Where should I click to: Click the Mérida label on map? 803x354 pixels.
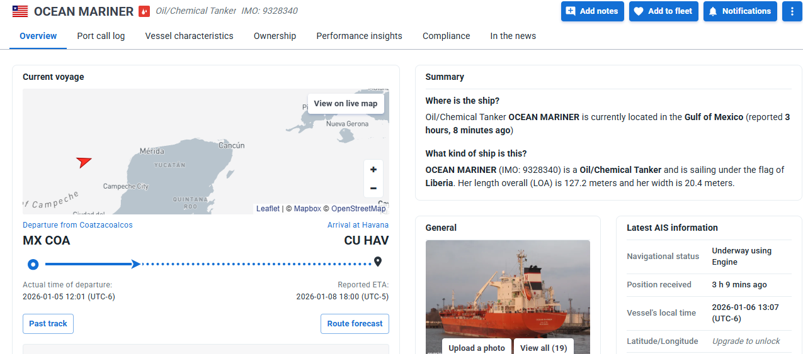click(152, 151)
